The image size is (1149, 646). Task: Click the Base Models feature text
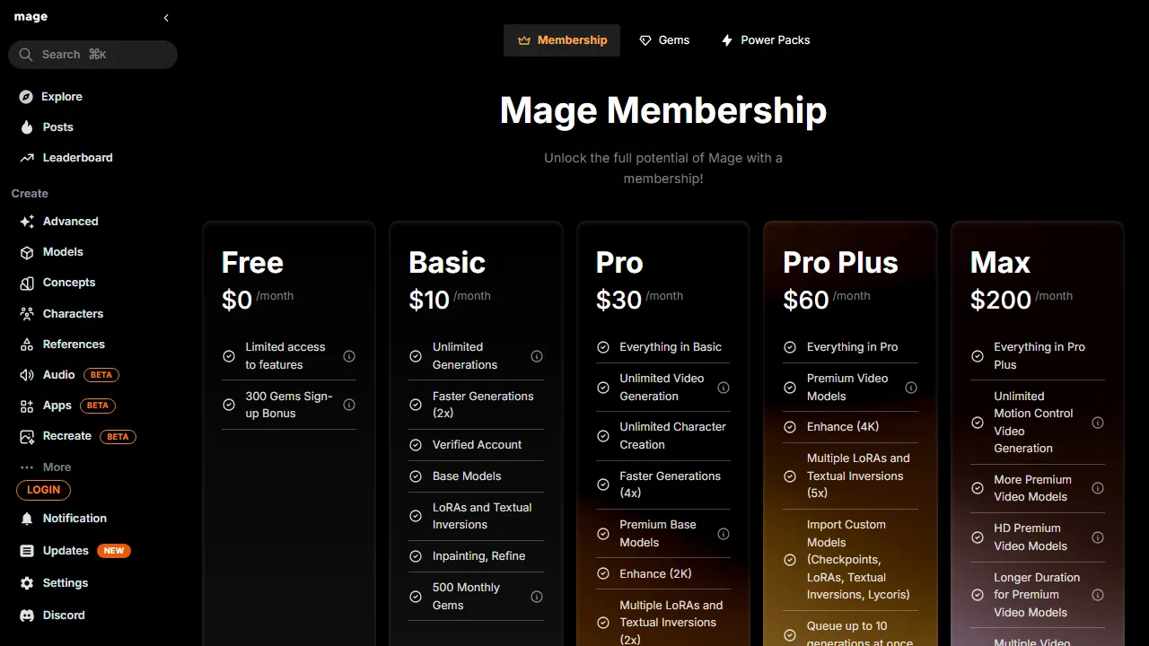(467, 476)
